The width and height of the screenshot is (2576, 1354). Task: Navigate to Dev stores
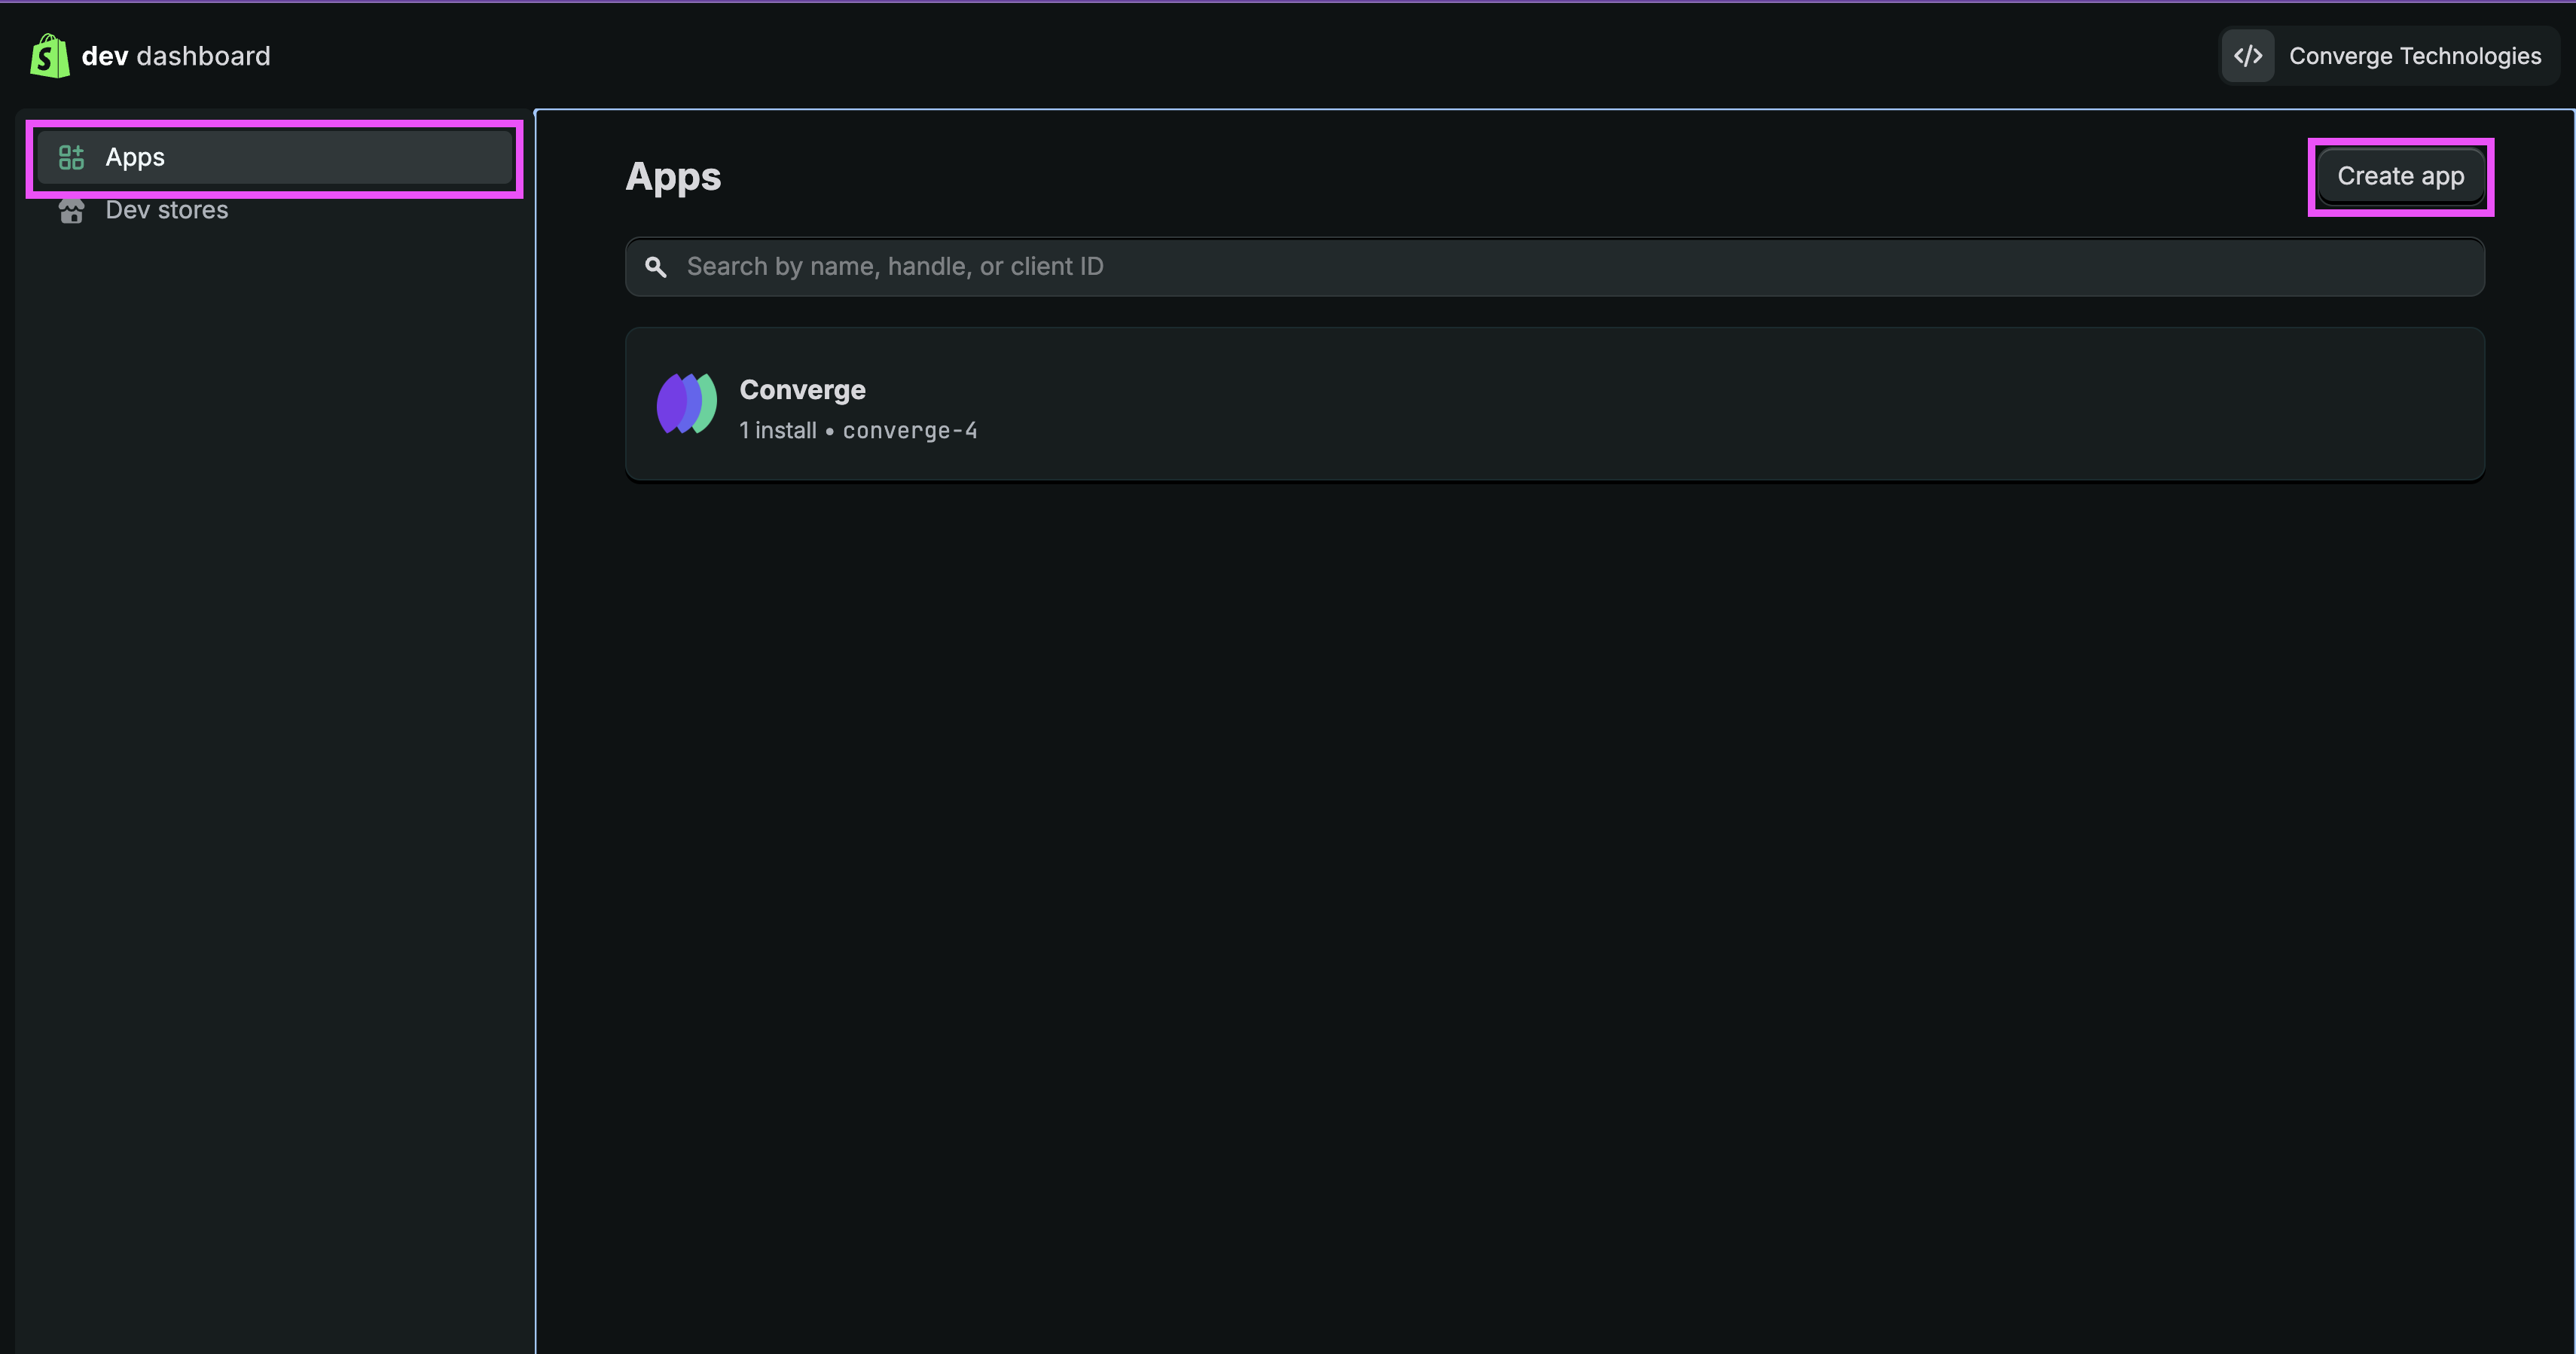pyautogui.click(x=167, y=210)
